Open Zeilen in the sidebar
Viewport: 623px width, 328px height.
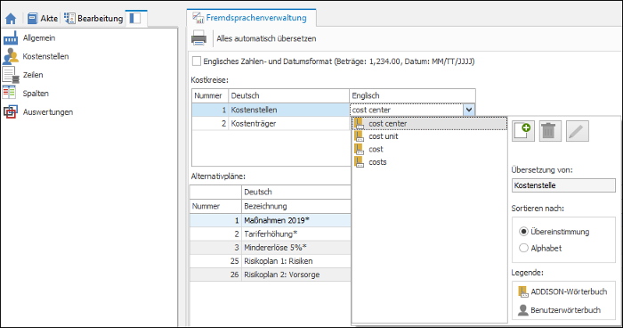(x=33, y=75)
